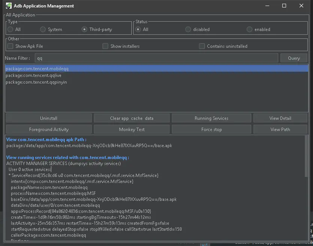The height and width of the screenshot is (246, 313).
Task: Click the processName=com.tencent.mobileqq:MSF line
Action: [53, 193]
